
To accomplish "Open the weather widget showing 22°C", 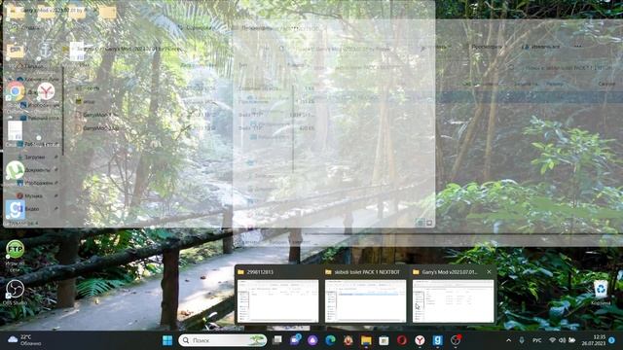I will pyautogui.click(x=24, y=340).
